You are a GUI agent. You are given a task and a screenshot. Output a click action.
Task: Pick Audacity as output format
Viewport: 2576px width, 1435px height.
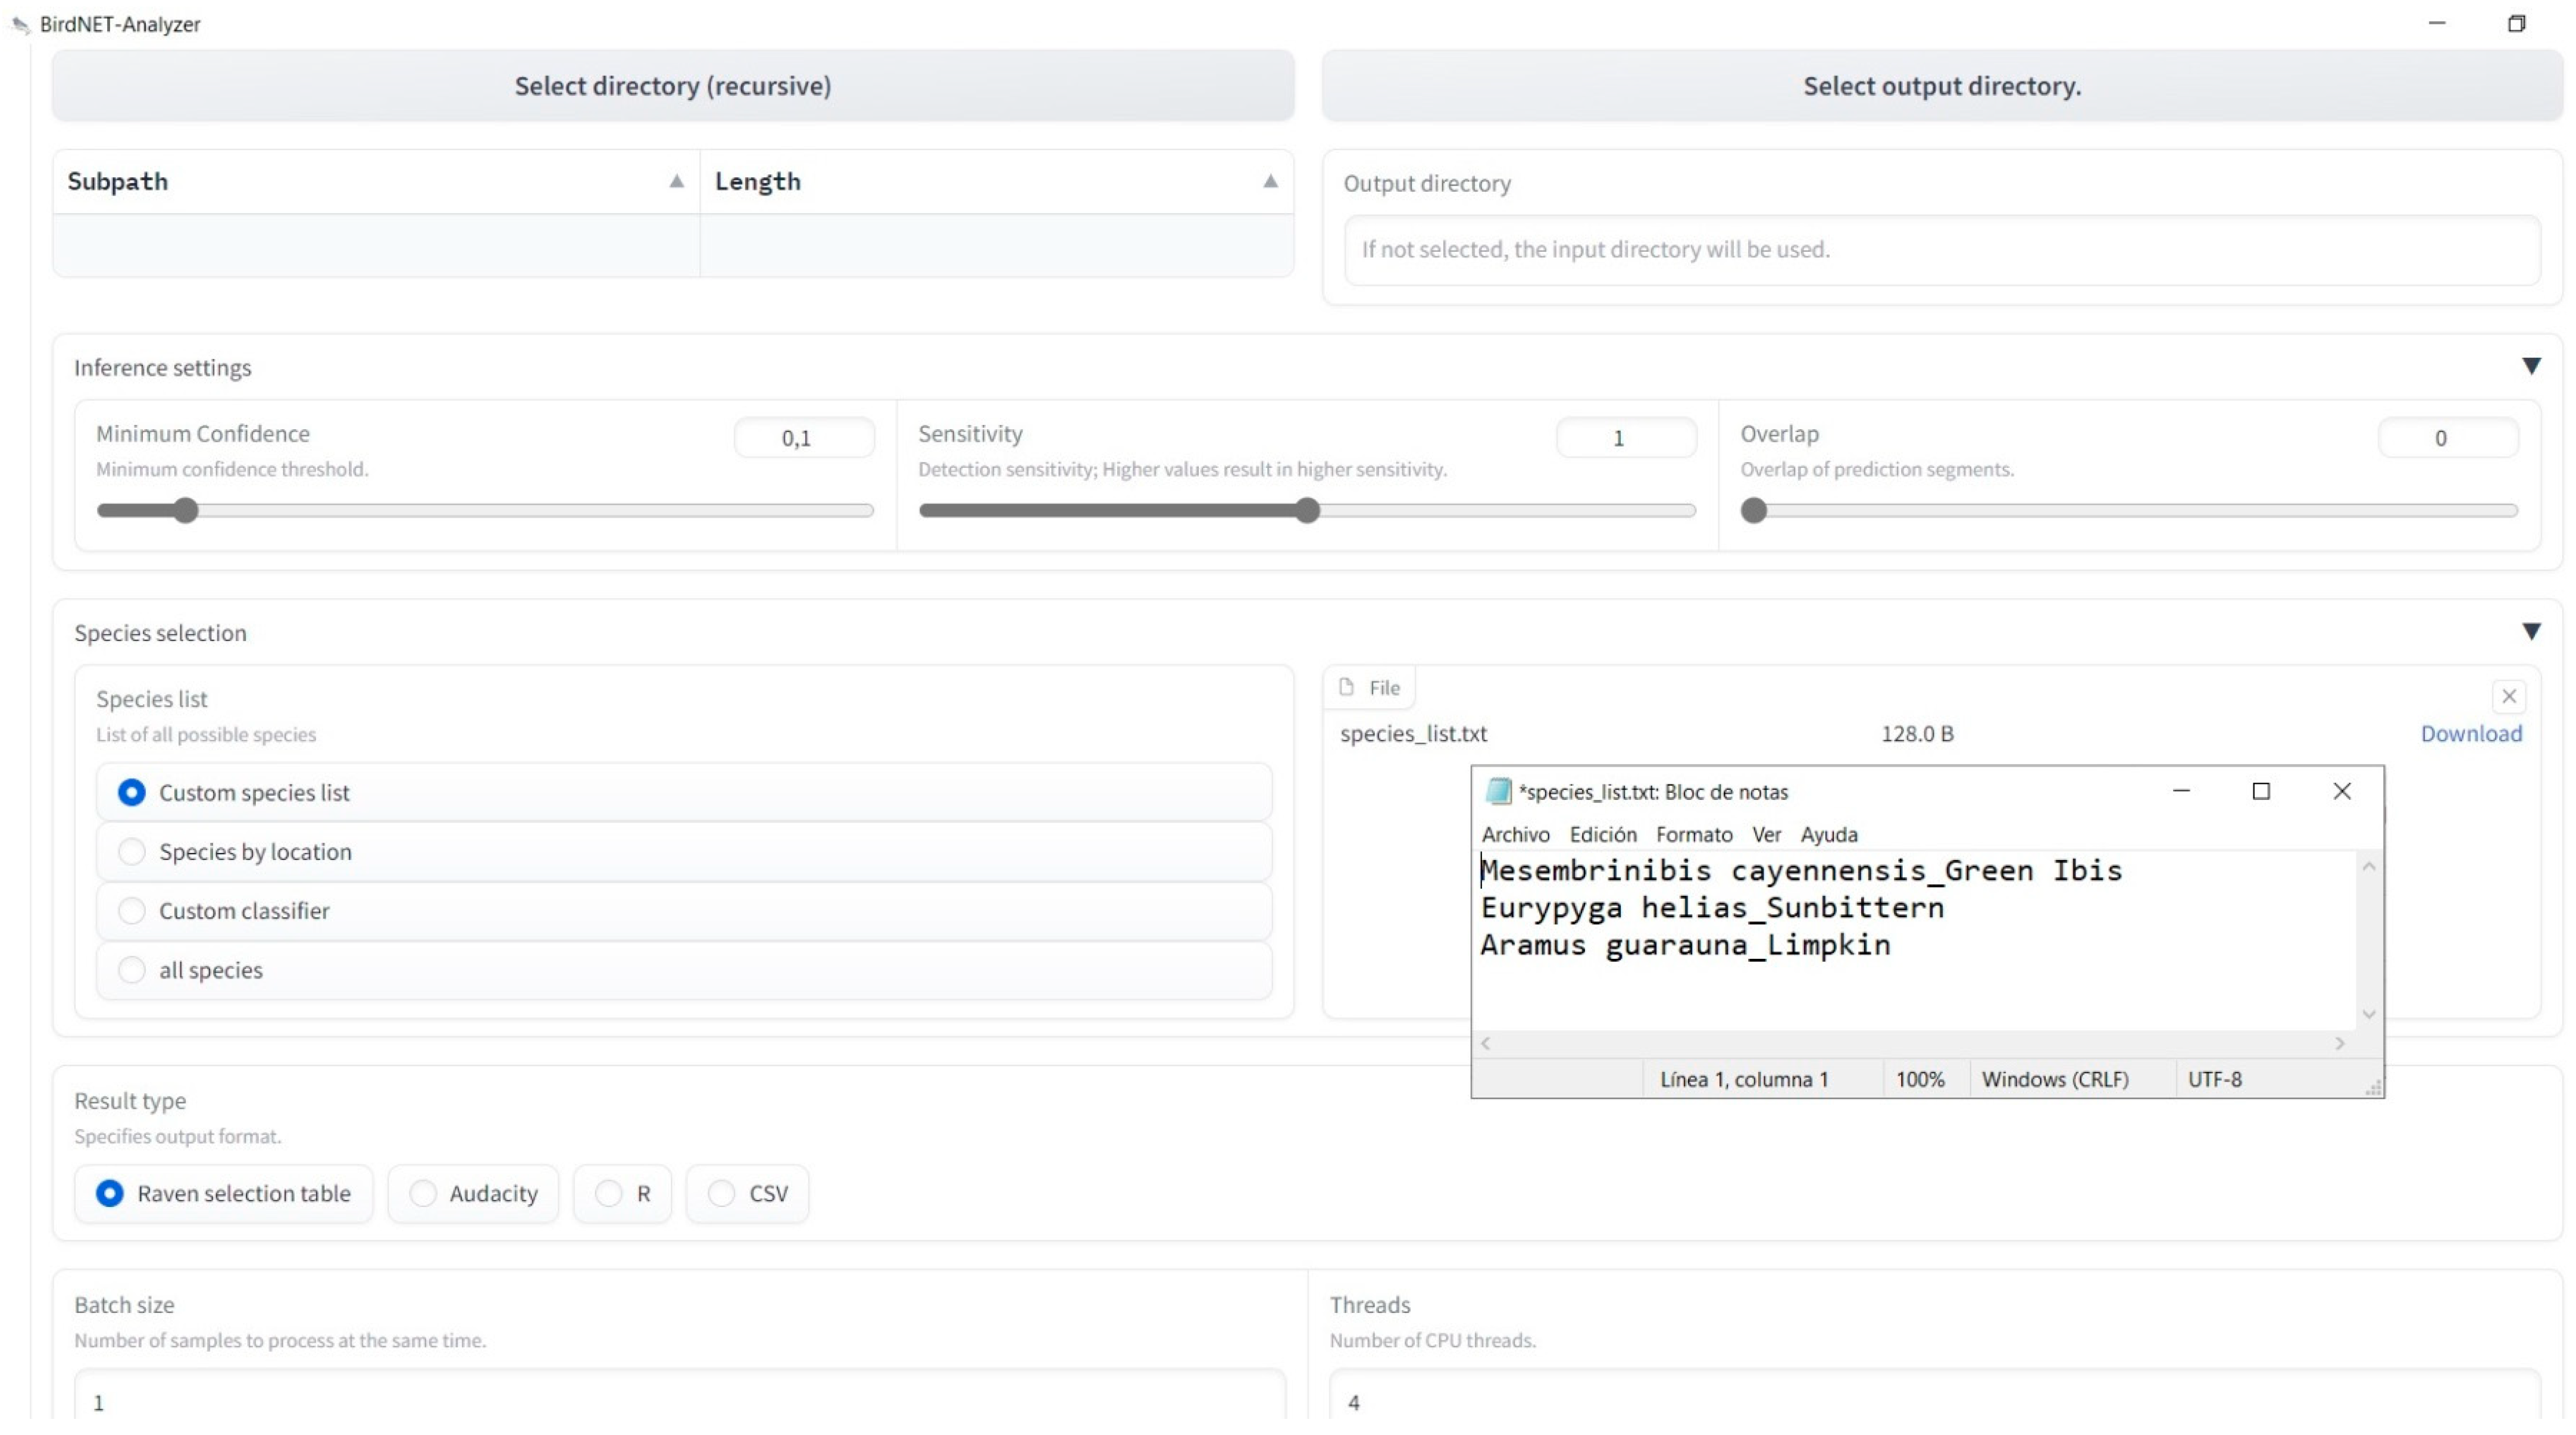click(x=423, y=1193)
